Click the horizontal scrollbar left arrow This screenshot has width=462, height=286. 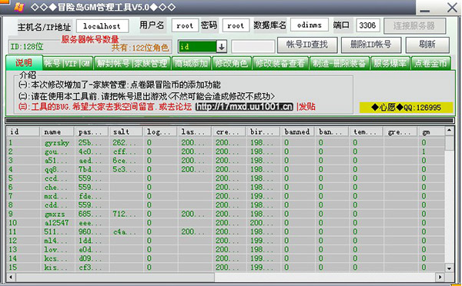(11, 278)
